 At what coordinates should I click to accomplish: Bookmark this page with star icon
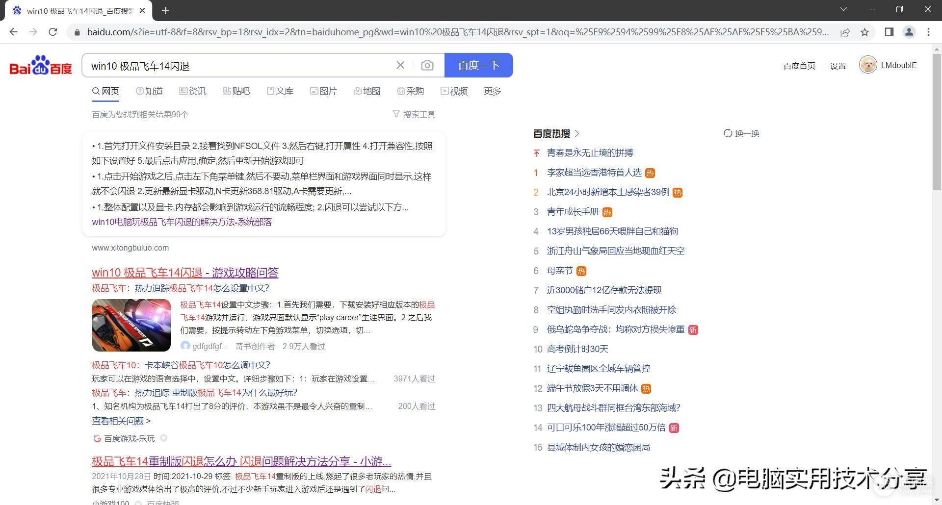[864, 32]
